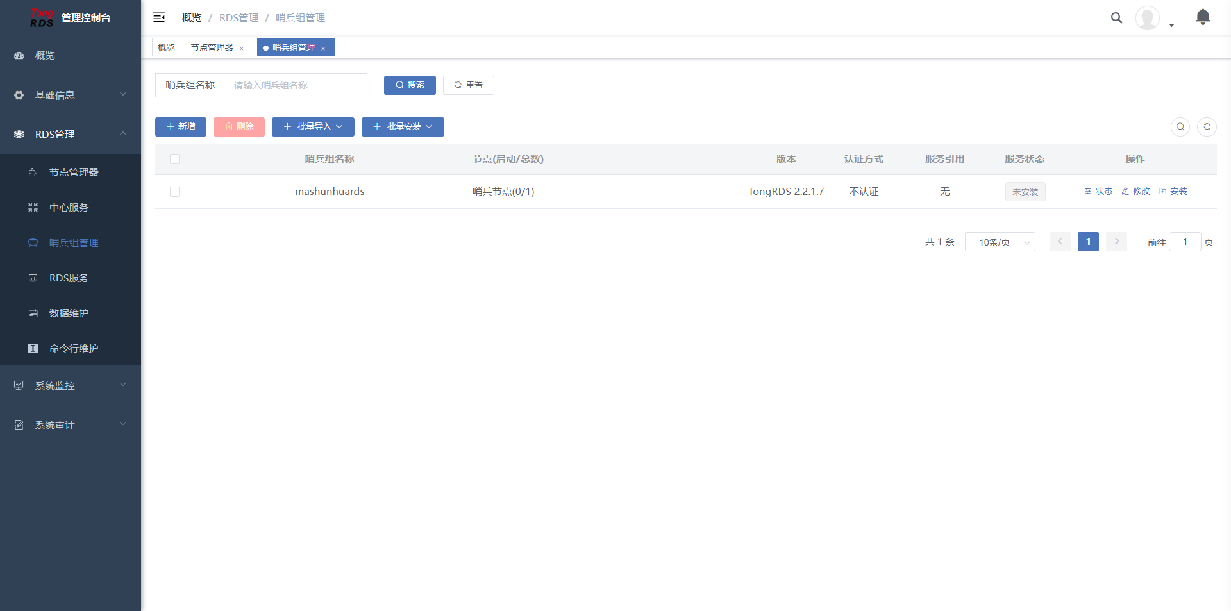The image size is (1231, 611).
Task: Click the 重置 button
Action: 469,85
